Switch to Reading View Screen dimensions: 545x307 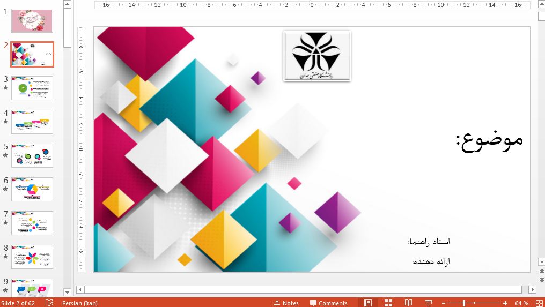408,303
